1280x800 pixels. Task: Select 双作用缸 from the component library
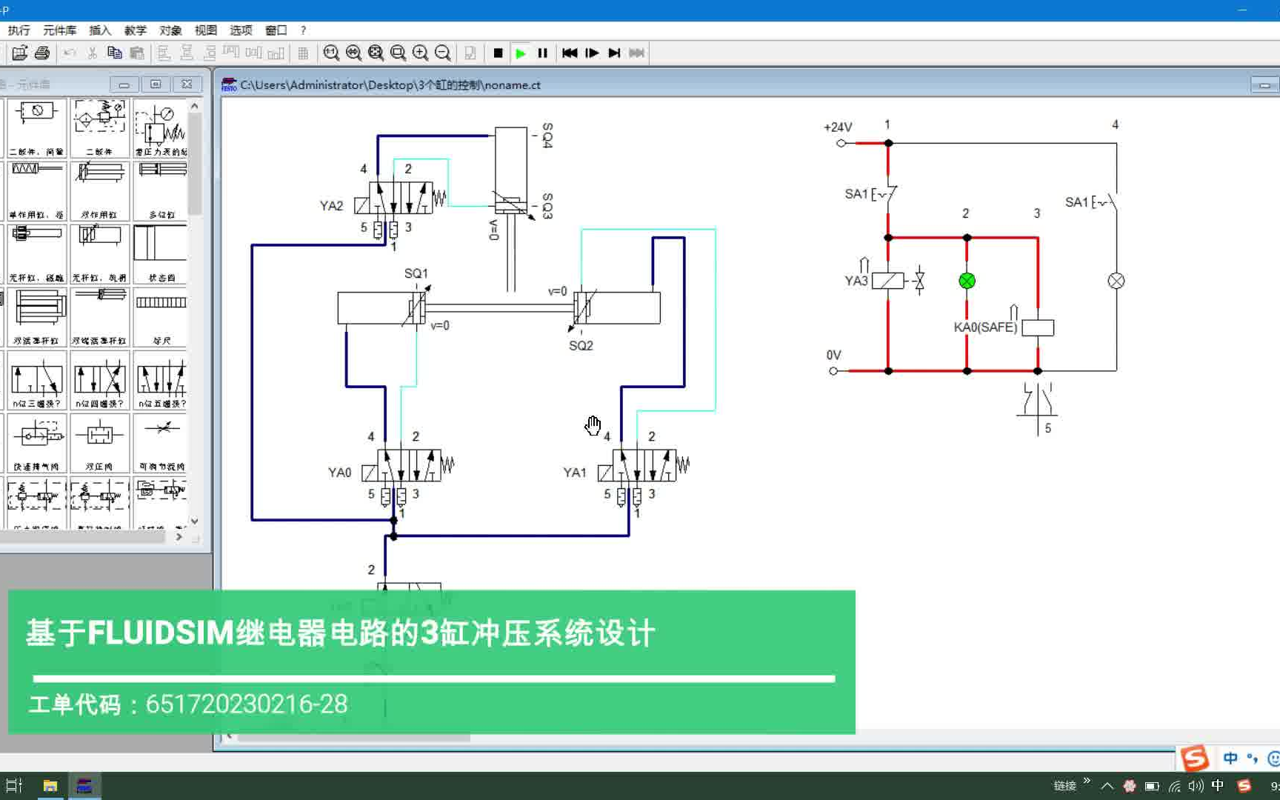tap(100, 185)
